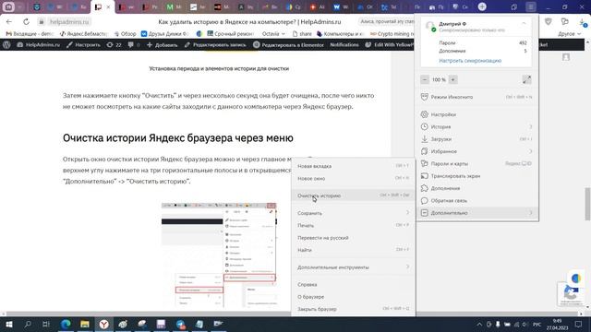Image resolution: width=591 pixels, height=332 pixels.
Task: Click Редактировать в Elementor
Action: (x=288, y=45)
